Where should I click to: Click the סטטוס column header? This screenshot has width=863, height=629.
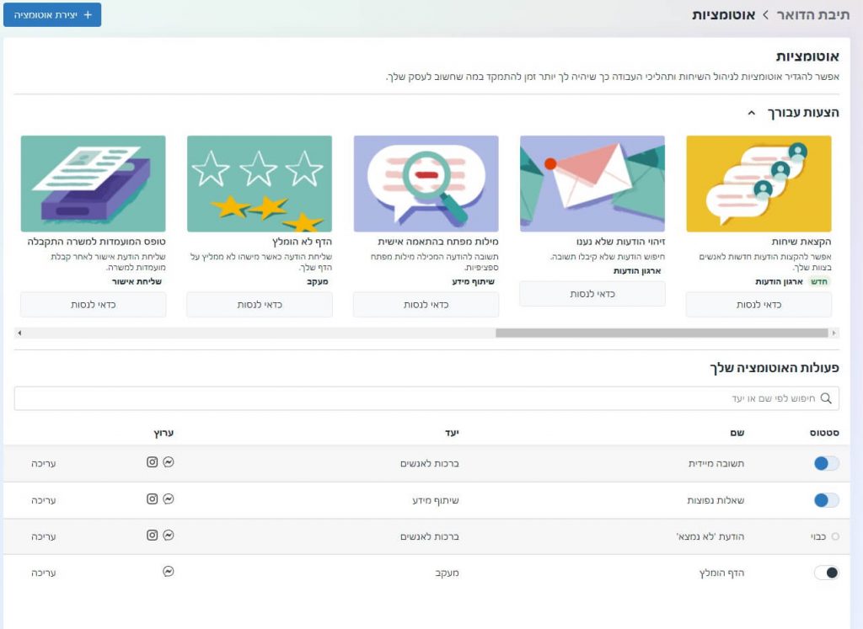(826, 432)
